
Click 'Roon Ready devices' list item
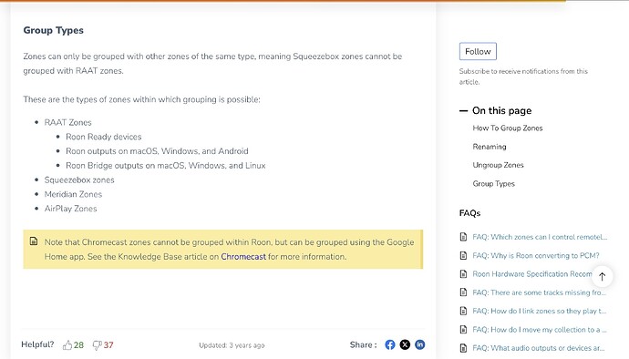(104, 137)
